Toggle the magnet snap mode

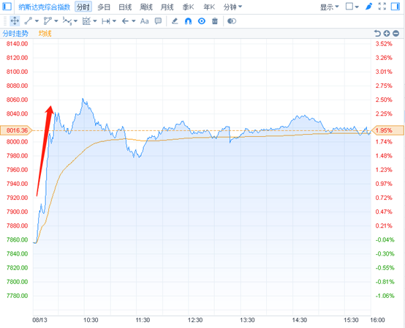click(x=189, y=21)
